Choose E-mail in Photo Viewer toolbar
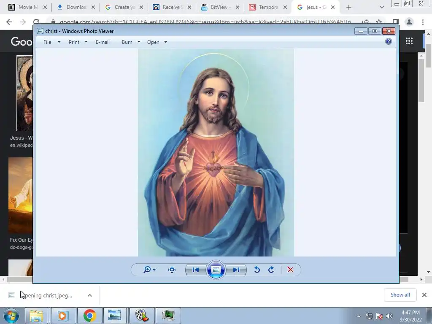The image size is (432, 324). tap(103, 42)
